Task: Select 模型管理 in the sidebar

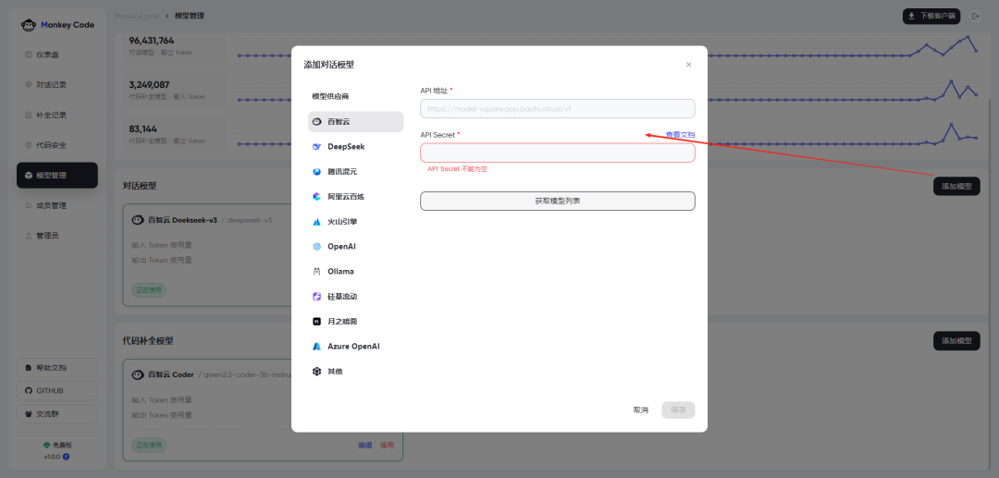Action: point(57,175)
